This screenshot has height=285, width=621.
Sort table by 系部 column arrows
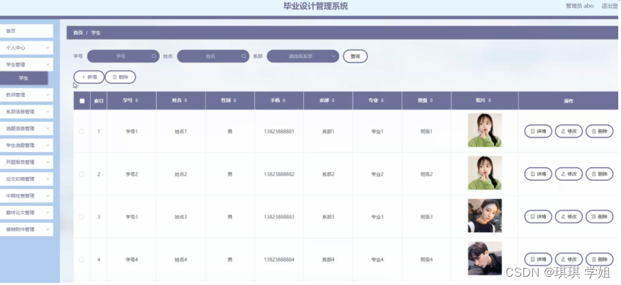333,101
